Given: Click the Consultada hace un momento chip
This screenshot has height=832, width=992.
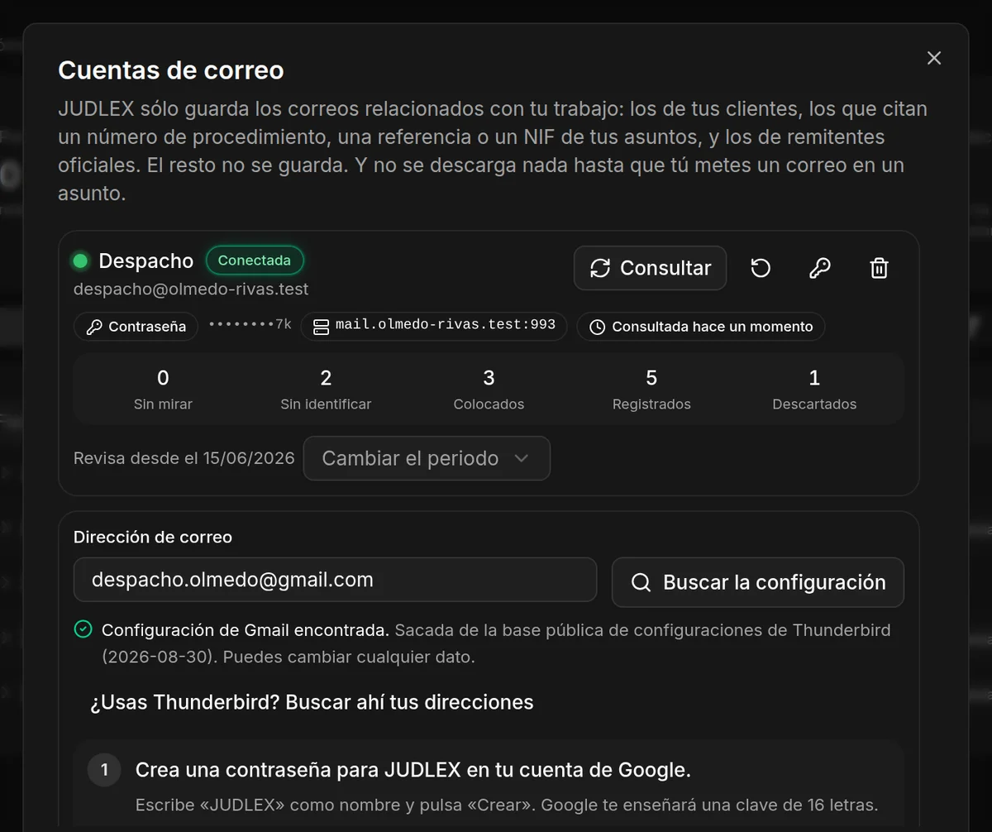Looking at the screenshot, I should point(701,326).
